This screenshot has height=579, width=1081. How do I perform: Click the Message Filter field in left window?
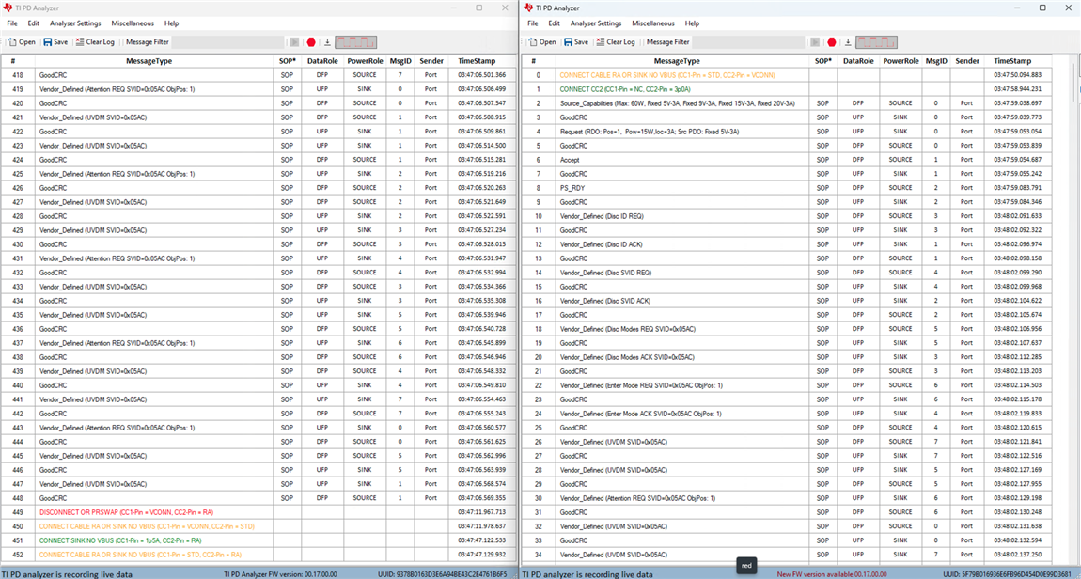coord(227,42)
